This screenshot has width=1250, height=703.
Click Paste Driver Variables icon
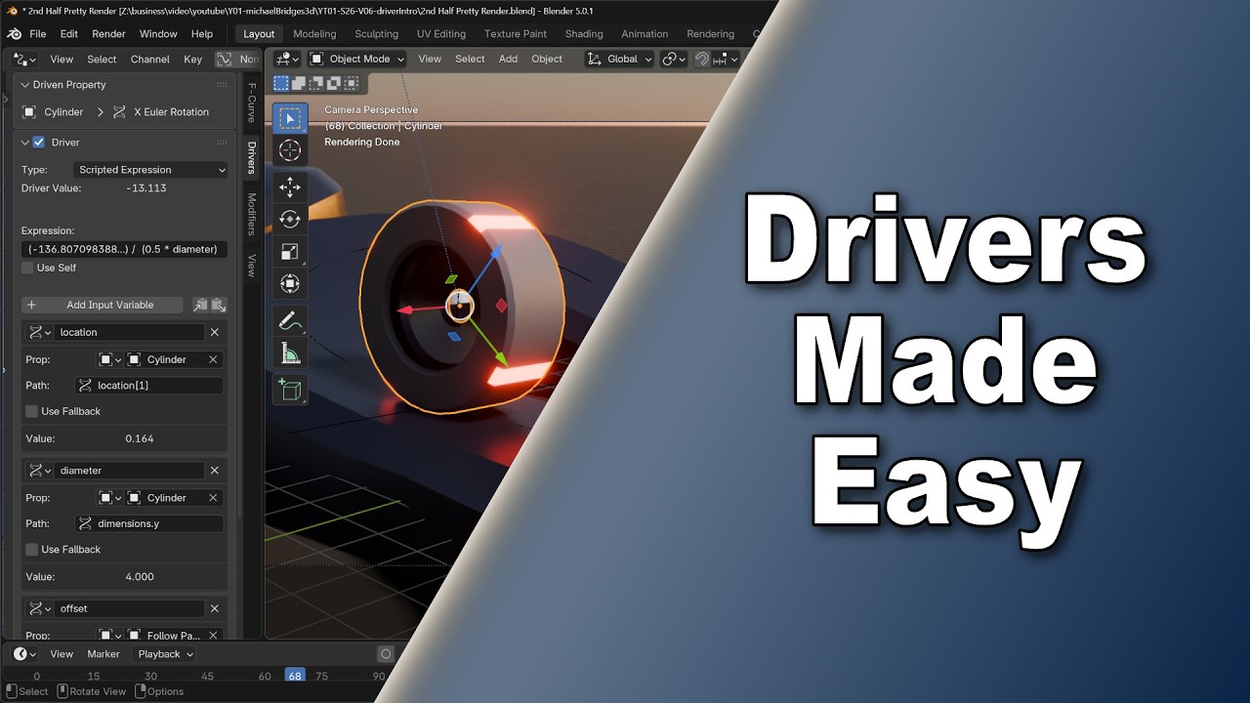[219, 305]
